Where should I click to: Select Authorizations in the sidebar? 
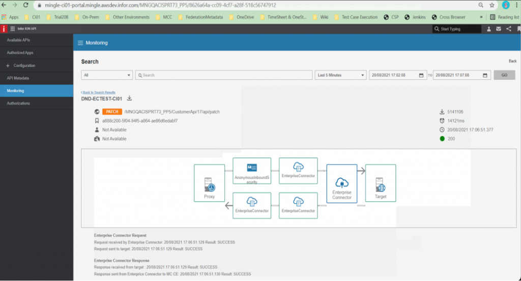pos(18,103)
